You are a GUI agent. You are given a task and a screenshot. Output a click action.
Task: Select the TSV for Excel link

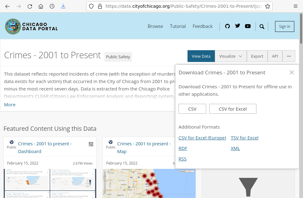point(244,138)
